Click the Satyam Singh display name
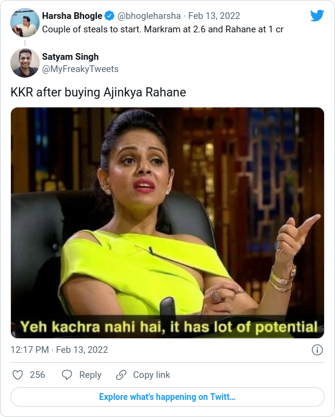Viewport: 335px width, 417px height. (x=70, y=57)
